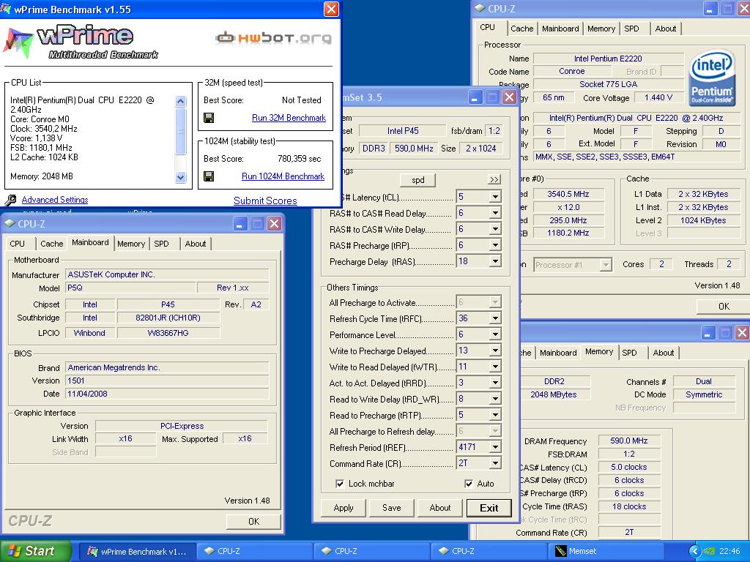The width and height of the screenshot is (750, 562).
Task: Open the Advanced Settings link
Action: pyautogui.click(x=55, y=200)
